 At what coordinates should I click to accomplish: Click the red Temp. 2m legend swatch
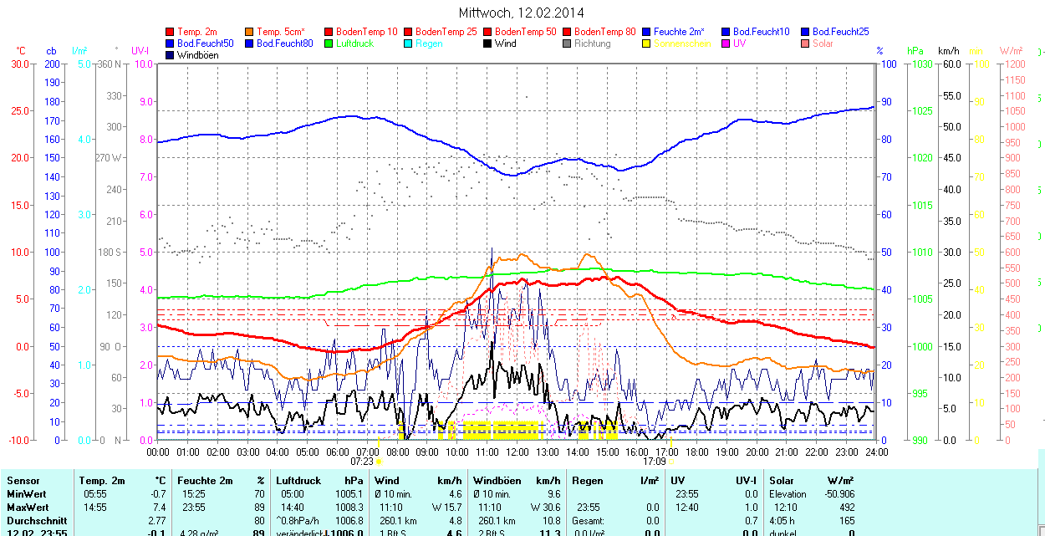(171, 32)
